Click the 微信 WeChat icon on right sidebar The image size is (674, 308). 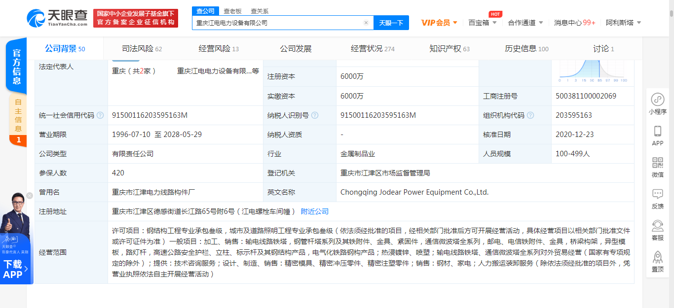657,163
